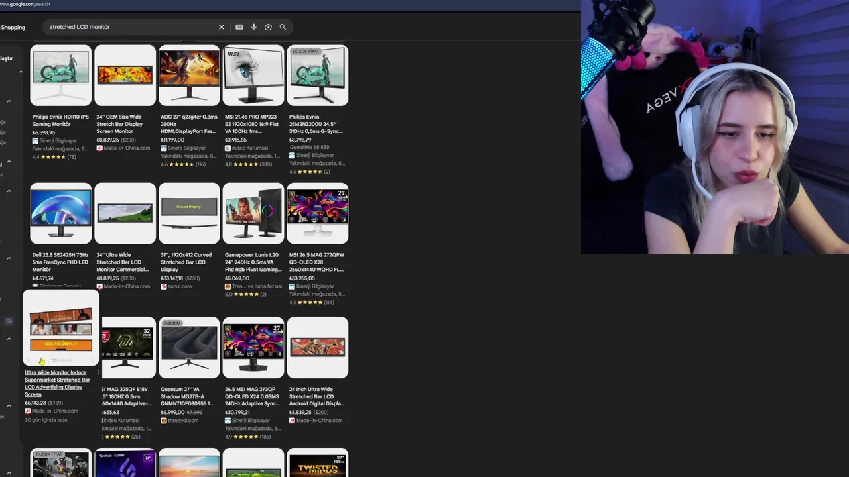Open Gamepower Lunis L20 product image

pyautogui.click(x=253, y=213)
